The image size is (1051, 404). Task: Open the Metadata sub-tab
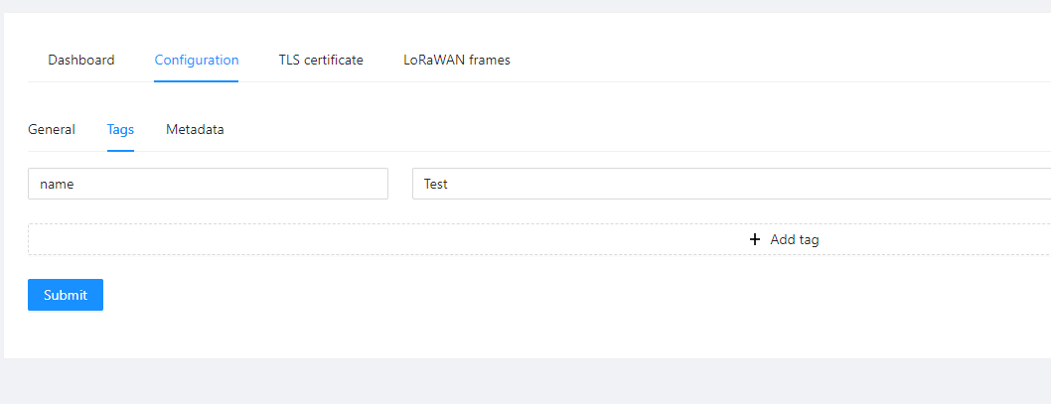click(195, 129)
